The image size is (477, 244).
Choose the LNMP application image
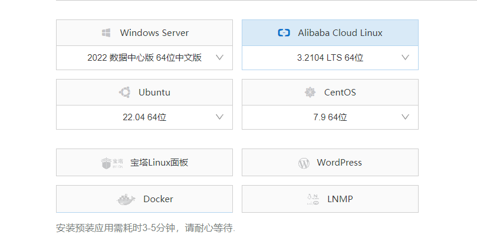point(330,199)
